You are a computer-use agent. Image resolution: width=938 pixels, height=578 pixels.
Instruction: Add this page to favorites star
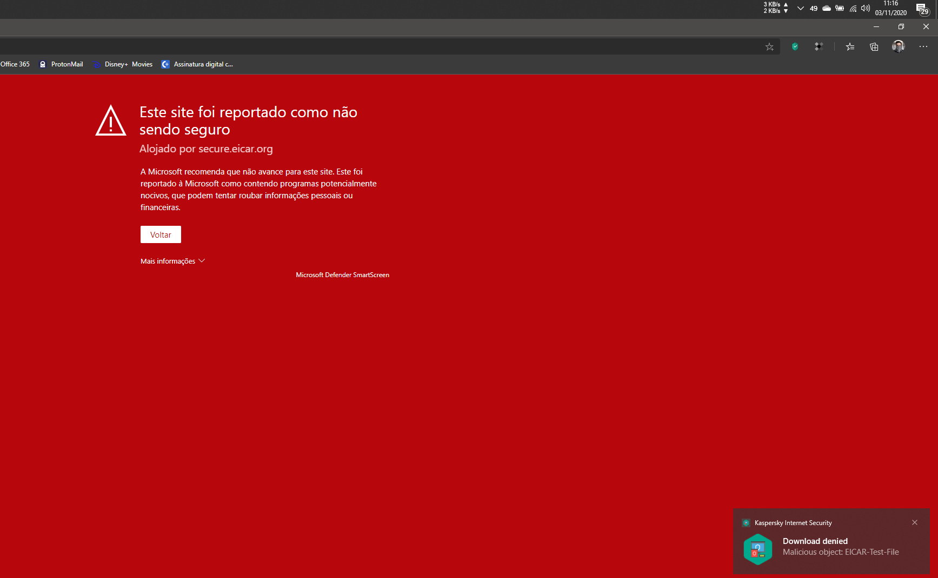769,47
